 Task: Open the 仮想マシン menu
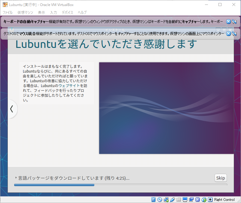point(25,12)
